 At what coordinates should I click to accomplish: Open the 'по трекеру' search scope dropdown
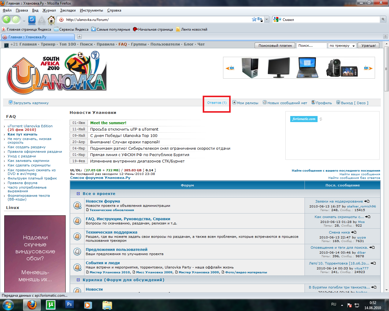(x=342, y=46)
